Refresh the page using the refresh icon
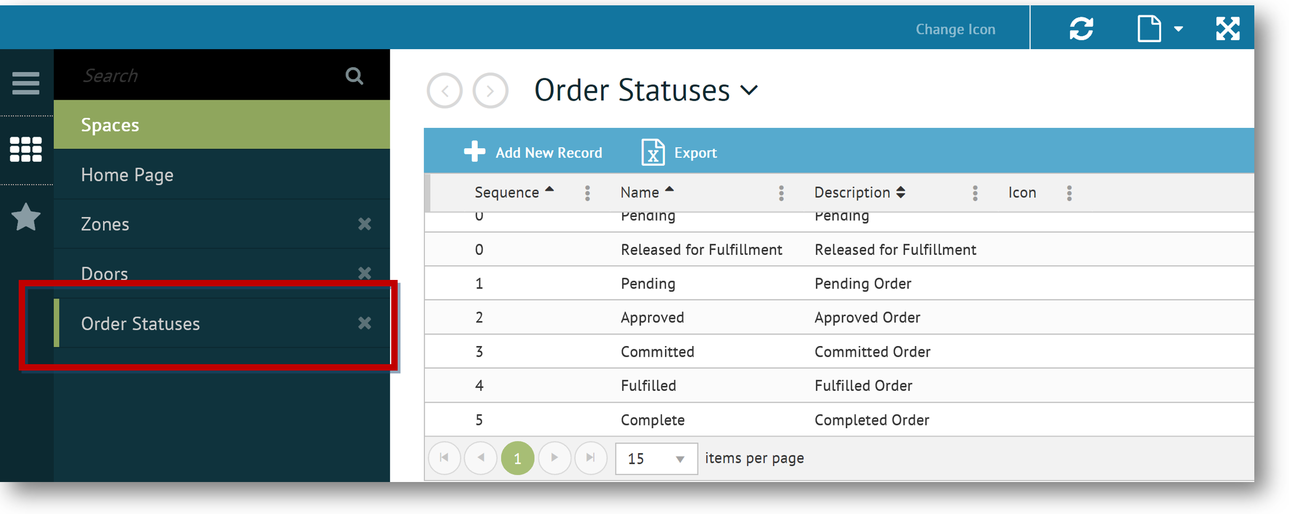 tap(1081, 29)
